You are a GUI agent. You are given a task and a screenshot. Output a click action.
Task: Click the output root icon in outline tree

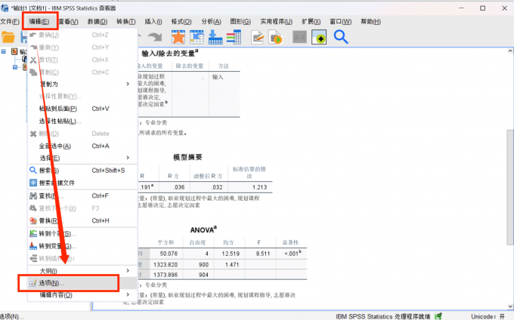pos(14,51)
